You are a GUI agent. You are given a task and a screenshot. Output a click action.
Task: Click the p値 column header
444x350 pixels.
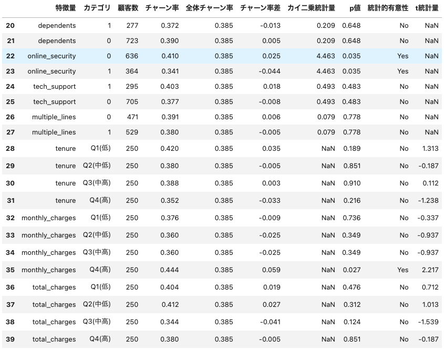pyautogui.click(x=355, y=8)
